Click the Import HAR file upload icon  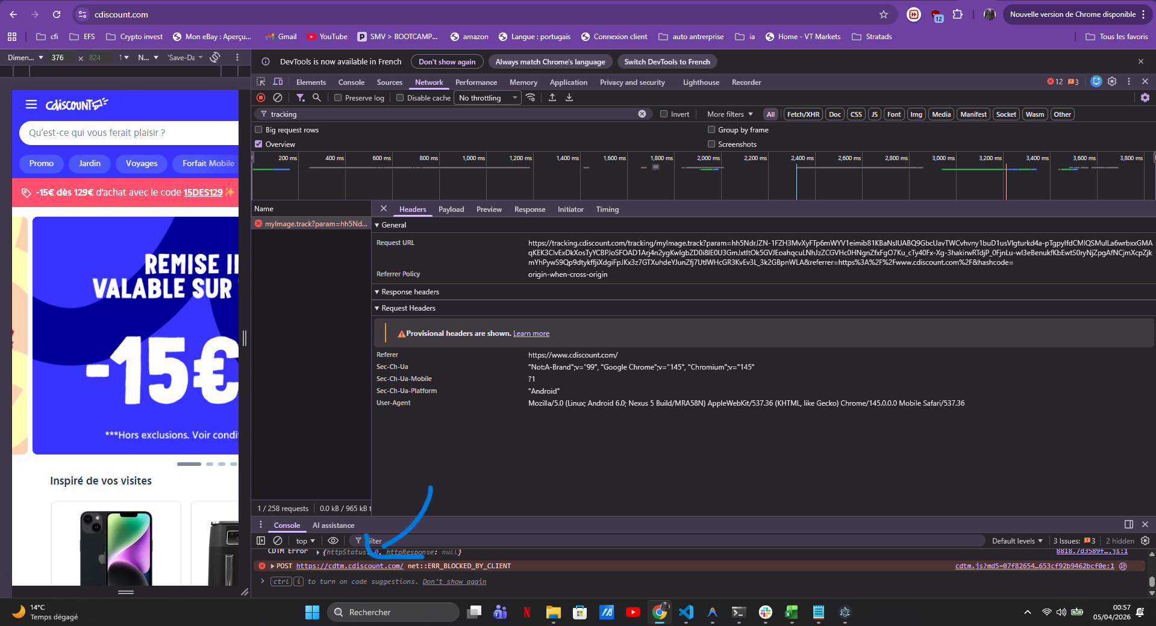coord(552,98)
